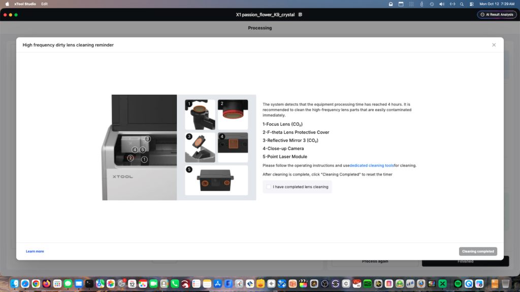Open Mail from the Dock

79,284
